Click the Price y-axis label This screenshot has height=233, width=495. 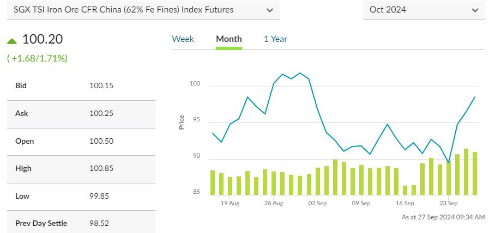[182, 122]
